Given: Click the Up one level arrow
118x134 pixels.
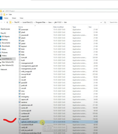Looking at the screenshot, I should pos(7,22).
